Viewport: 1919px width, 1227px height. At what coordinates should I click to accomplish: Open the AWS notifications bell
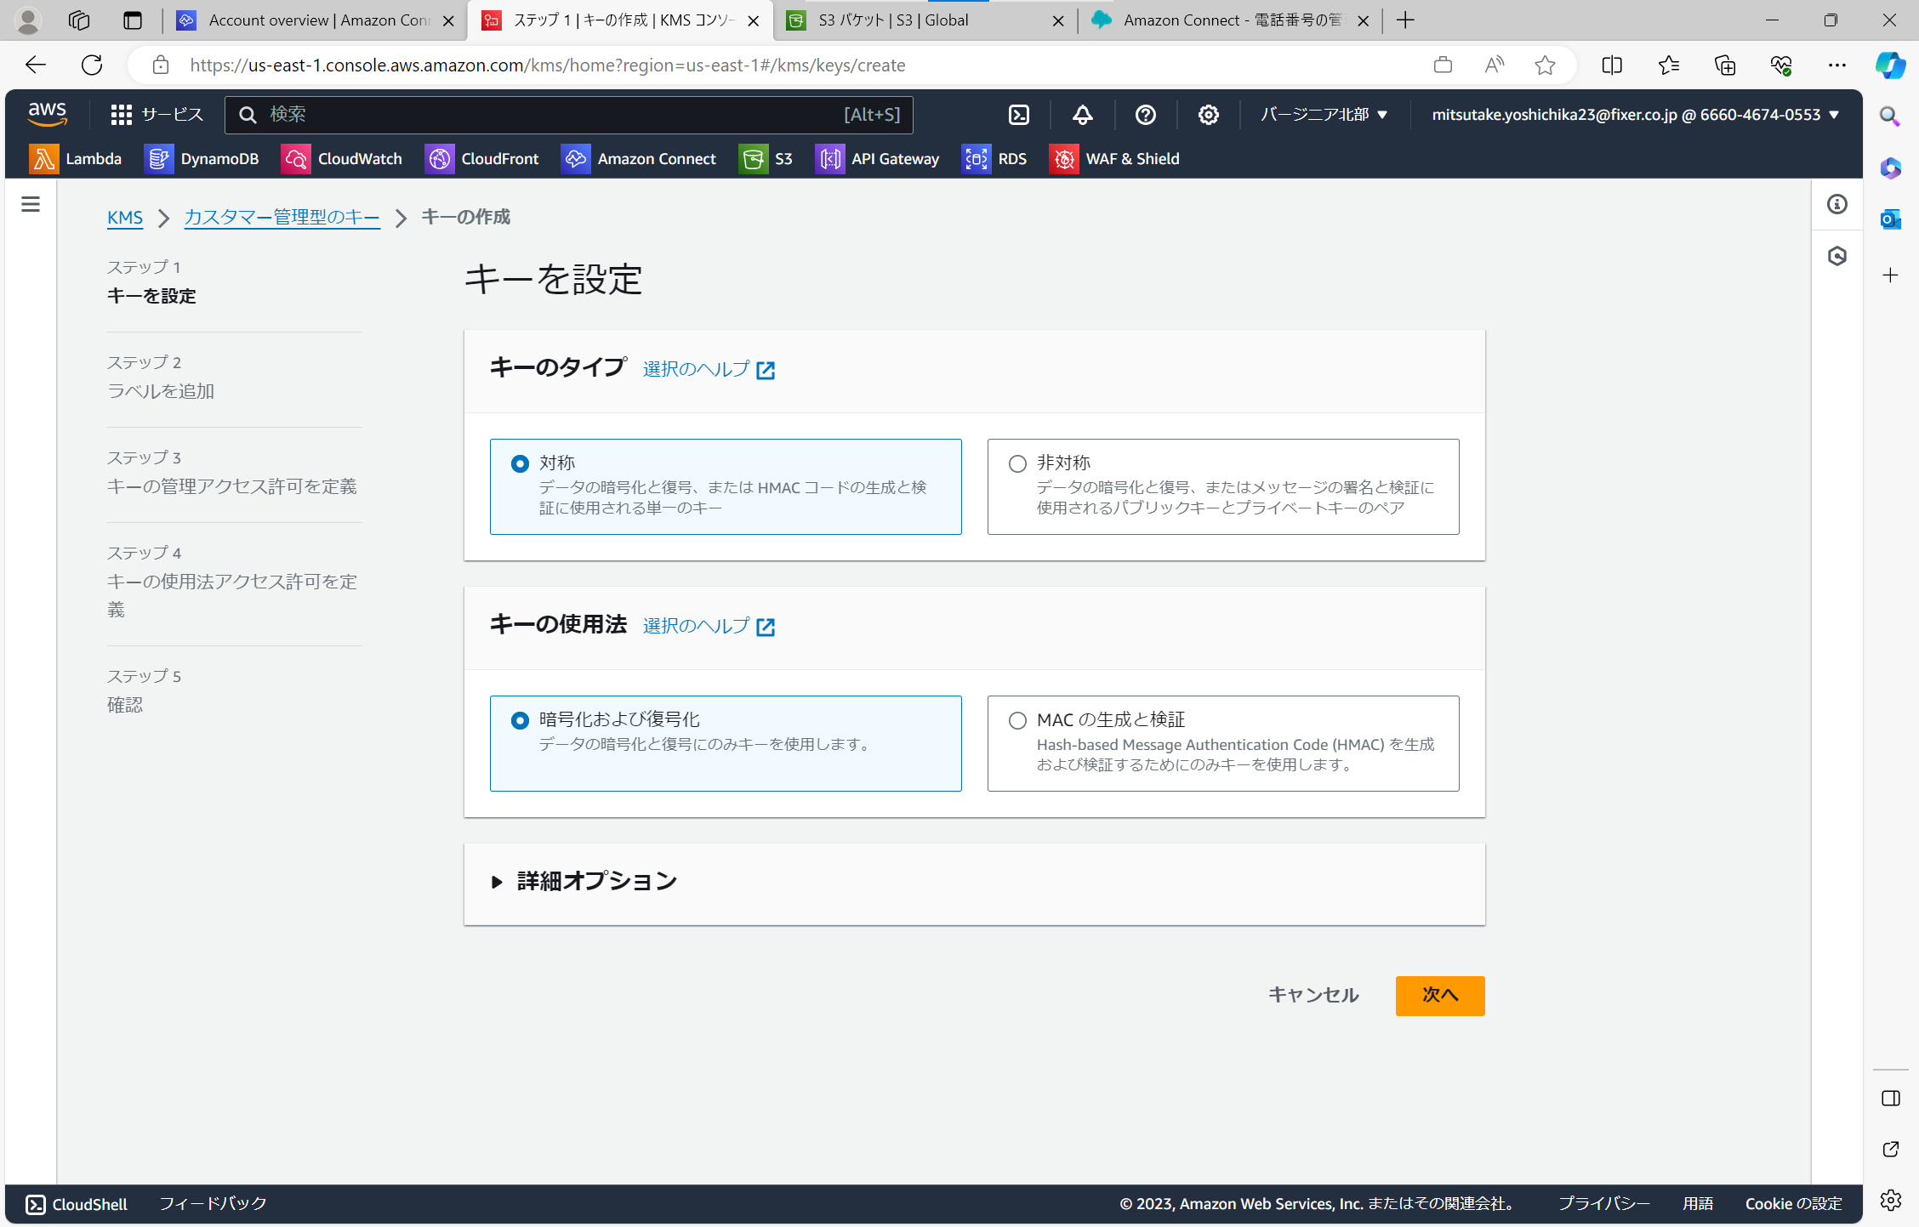click(1082, 115)
